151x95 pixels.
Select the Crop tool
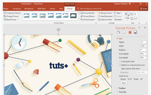127,16
